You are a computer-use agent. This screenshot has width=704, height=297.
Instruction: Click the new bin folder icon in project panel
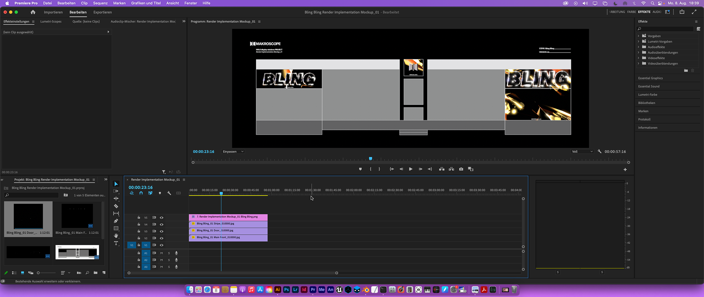tap(96, 273)
